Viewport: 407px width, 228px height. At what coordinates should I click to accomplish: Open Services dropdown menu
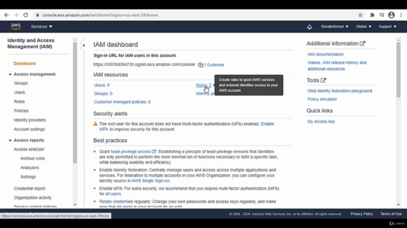pos(41,27)
